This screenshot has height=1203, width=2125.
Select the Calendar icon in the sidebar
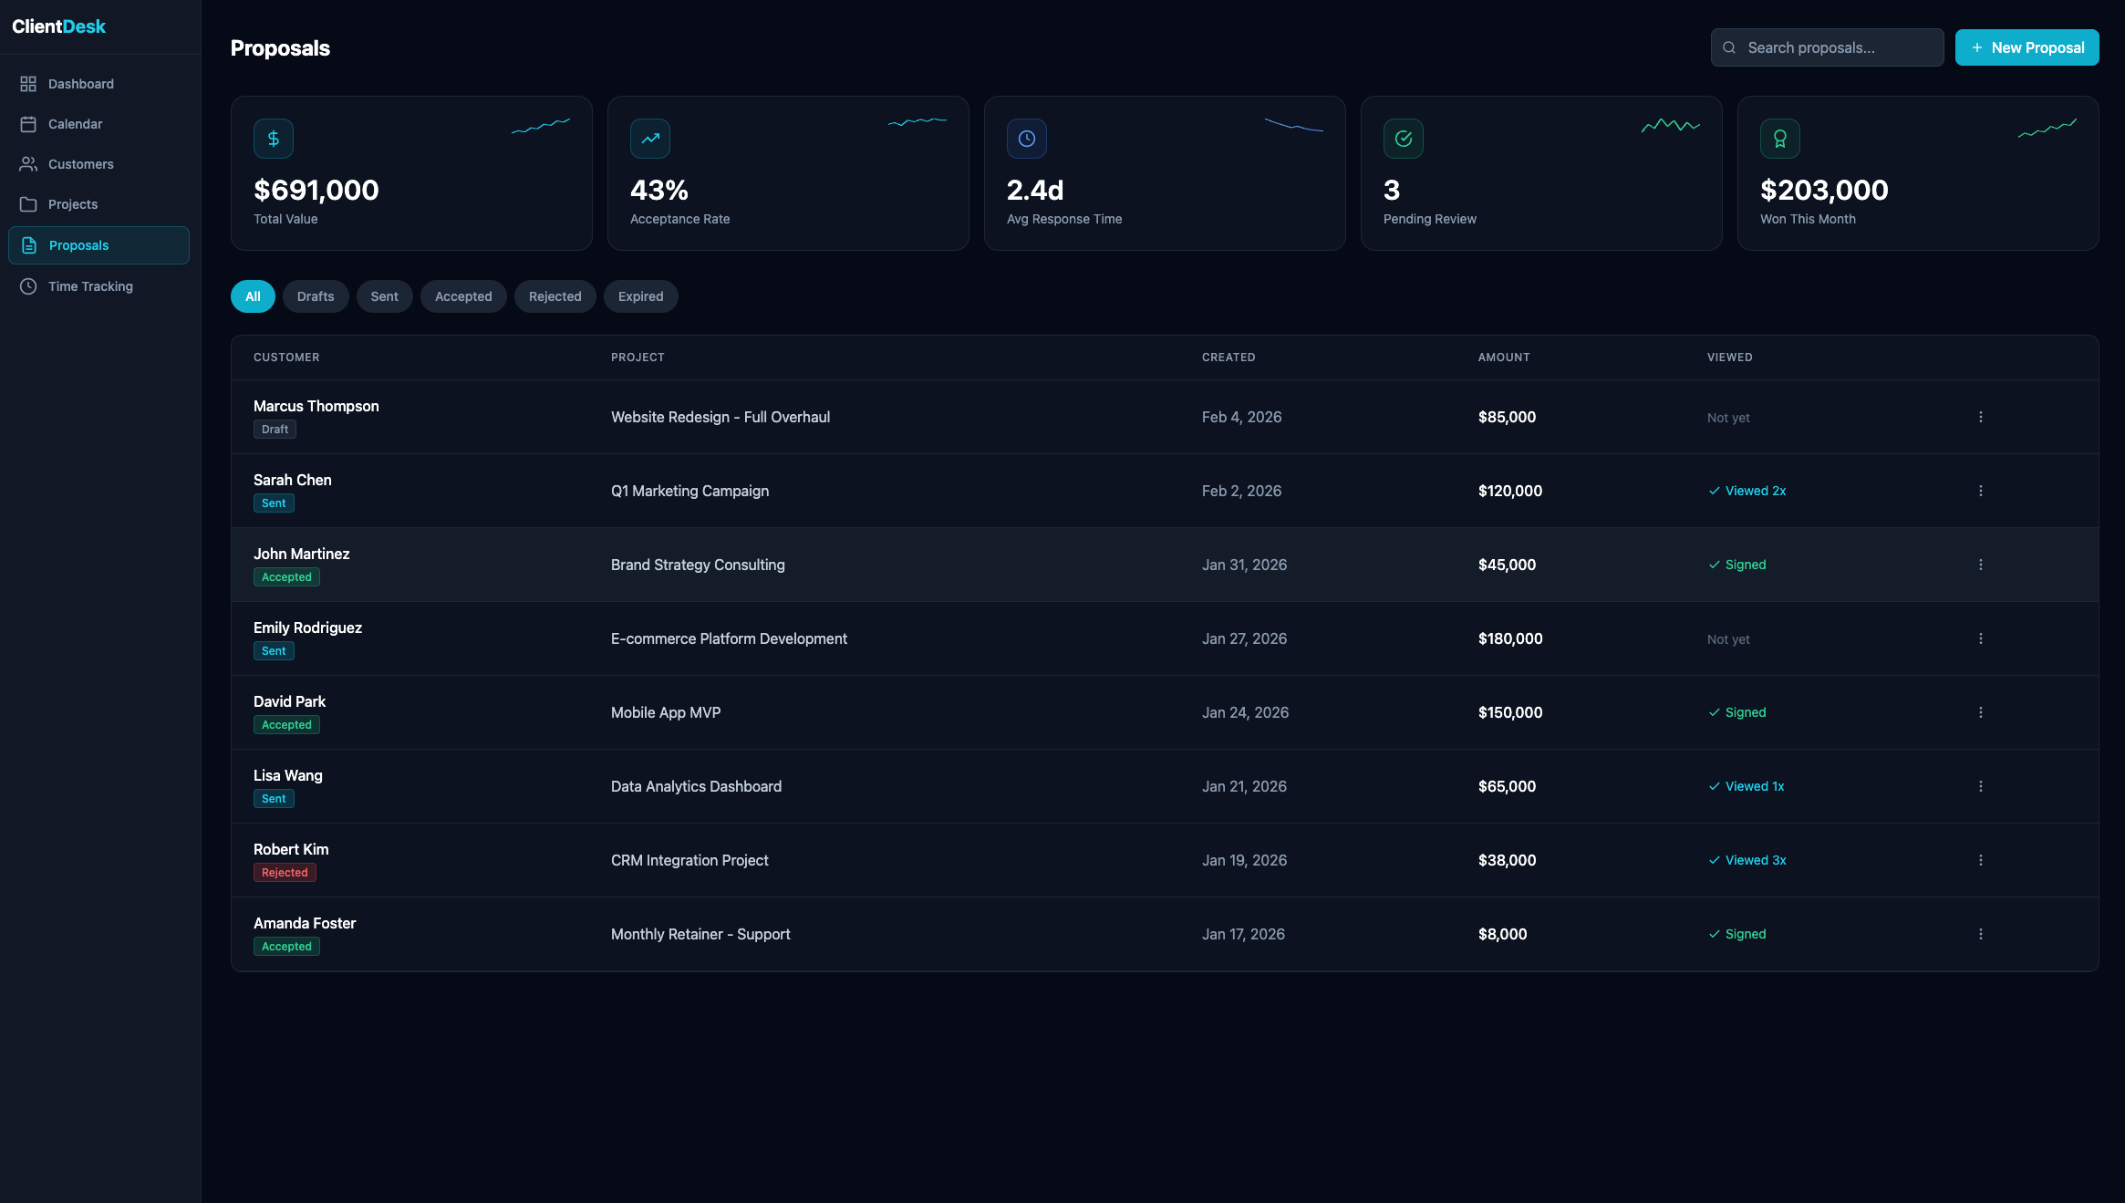[27, 123]
